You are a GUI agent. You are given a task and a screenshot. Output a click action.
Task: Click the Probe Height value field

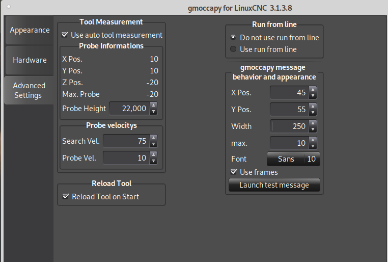[x=129, y=109]
